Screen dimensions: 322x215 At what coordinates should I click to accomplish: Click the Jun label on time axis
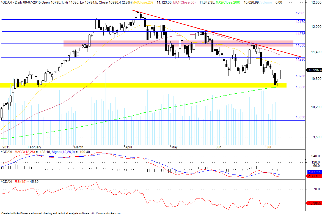pos(219,147)
